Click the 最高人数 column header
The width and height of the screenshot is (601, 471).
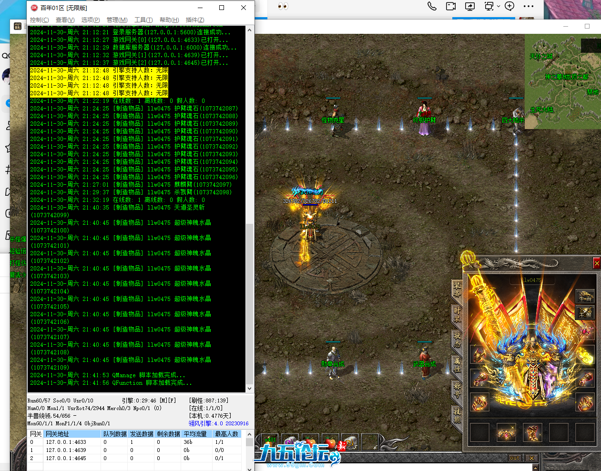click(227, 434)
